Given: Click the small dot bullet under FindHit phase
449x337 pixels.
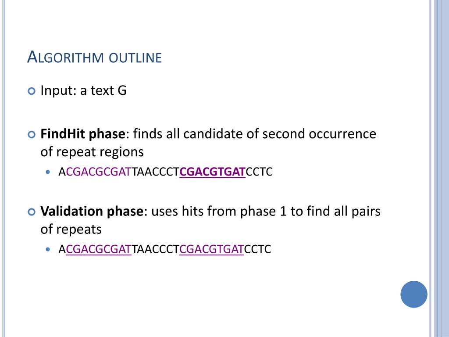Looking at the screenshot, I should [x=48, y=172].
